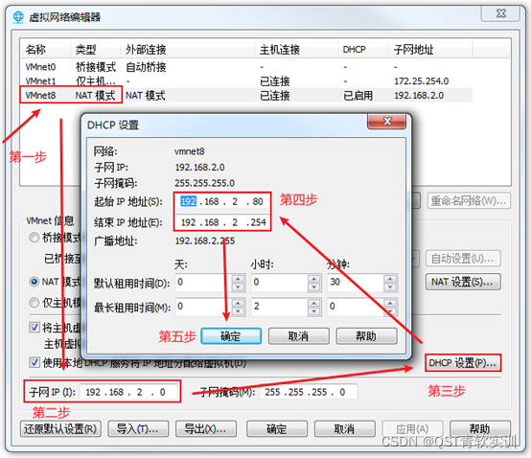Click the 应用(A) button
The image size is (531, 458).
click(412, 429)
